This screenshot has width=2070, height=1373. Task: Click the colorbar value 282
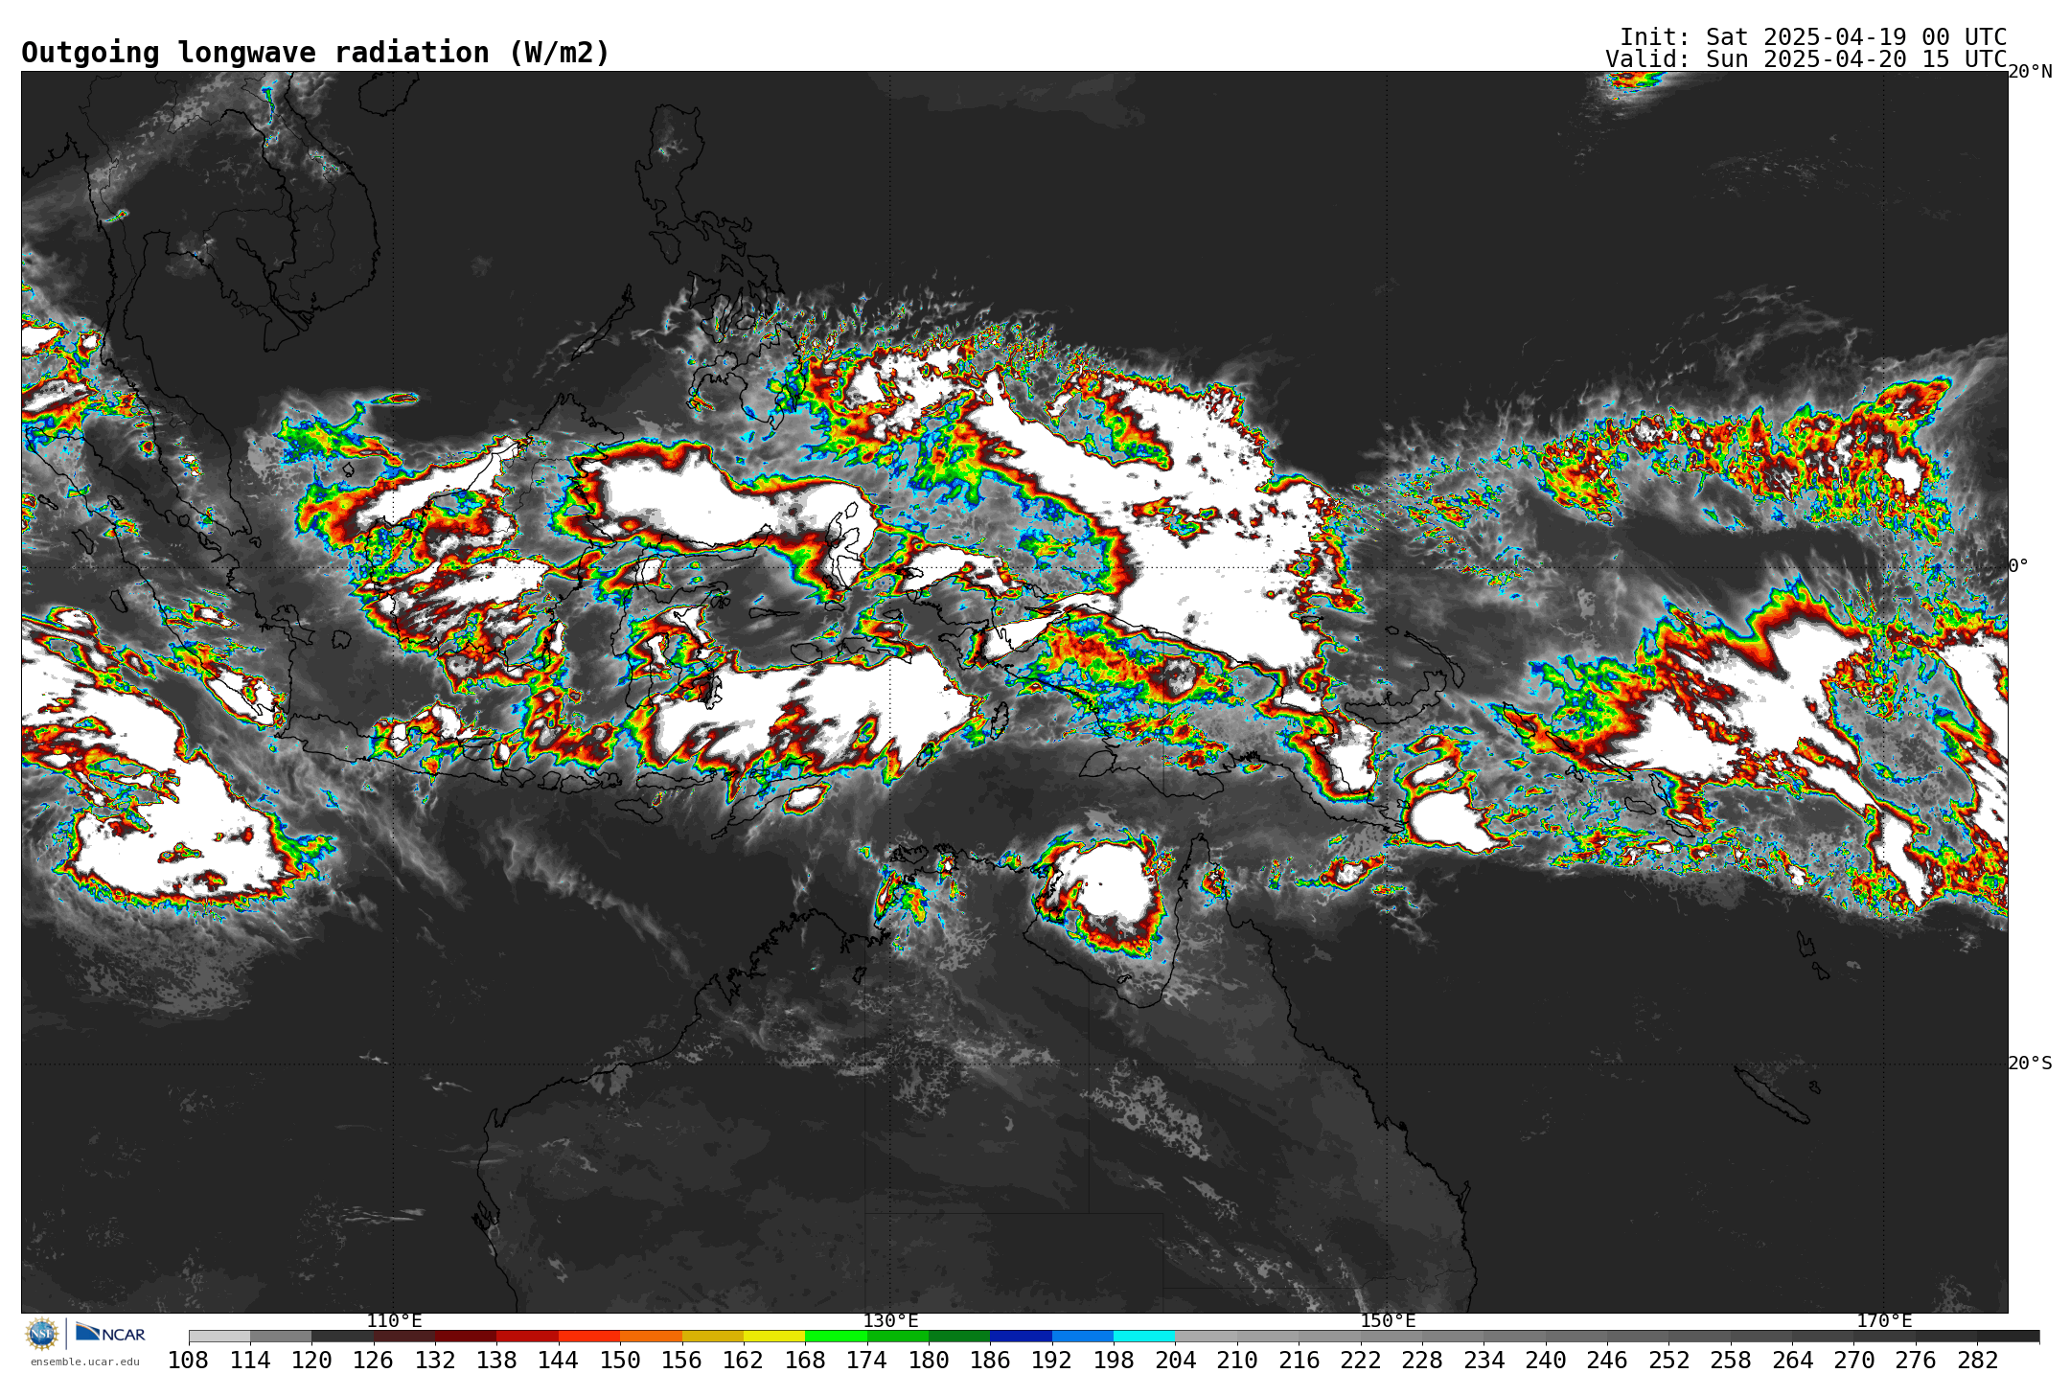pos(1977,1360)
